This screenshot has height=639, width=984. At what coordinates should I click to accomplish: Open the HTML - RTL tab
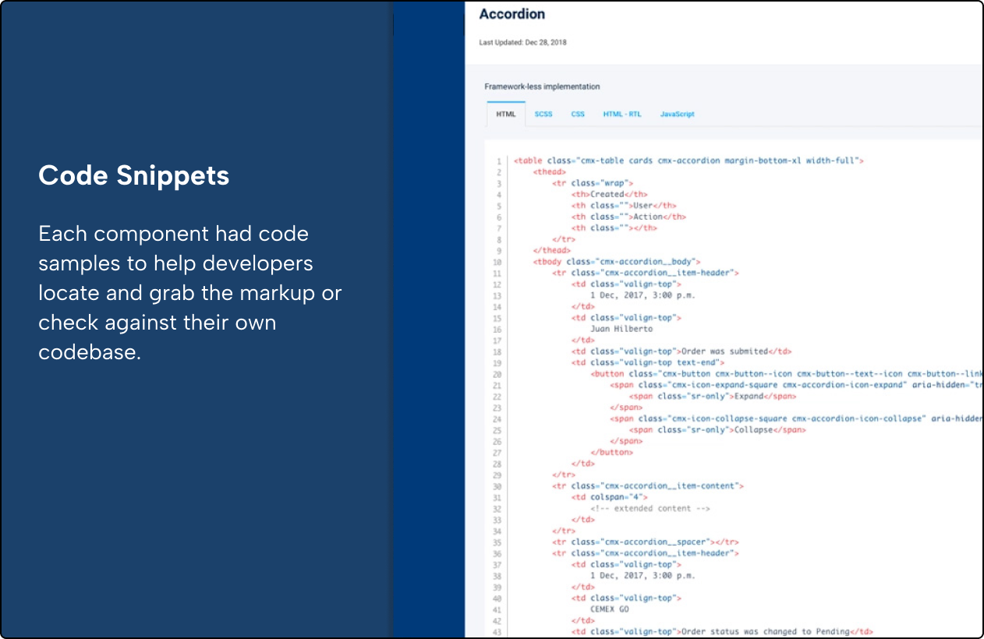point(621,114)
